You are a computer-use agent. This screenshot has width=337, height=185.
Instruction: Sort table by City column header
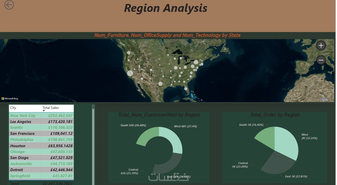click(x=13, y=108)
